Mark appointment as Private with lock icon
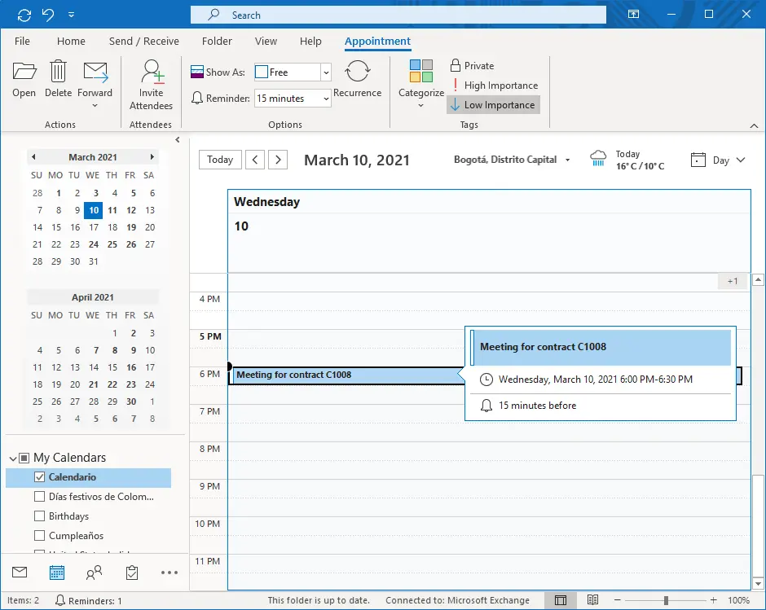 (473, 65)
